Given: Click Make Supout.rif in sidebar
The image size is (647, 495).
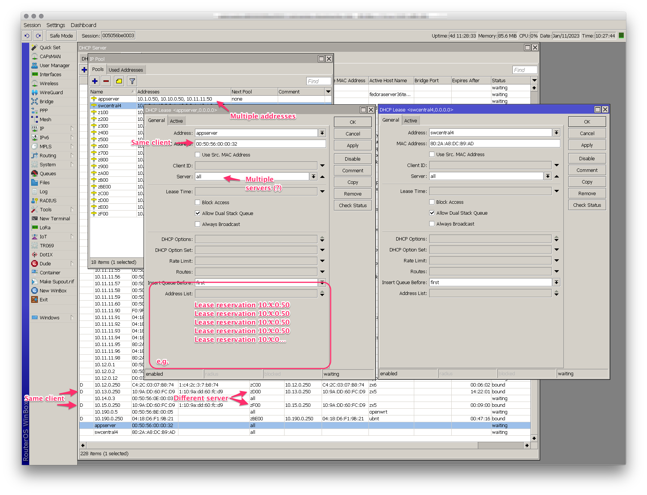Looking at the screenshot, I should [x=57, y=281].
